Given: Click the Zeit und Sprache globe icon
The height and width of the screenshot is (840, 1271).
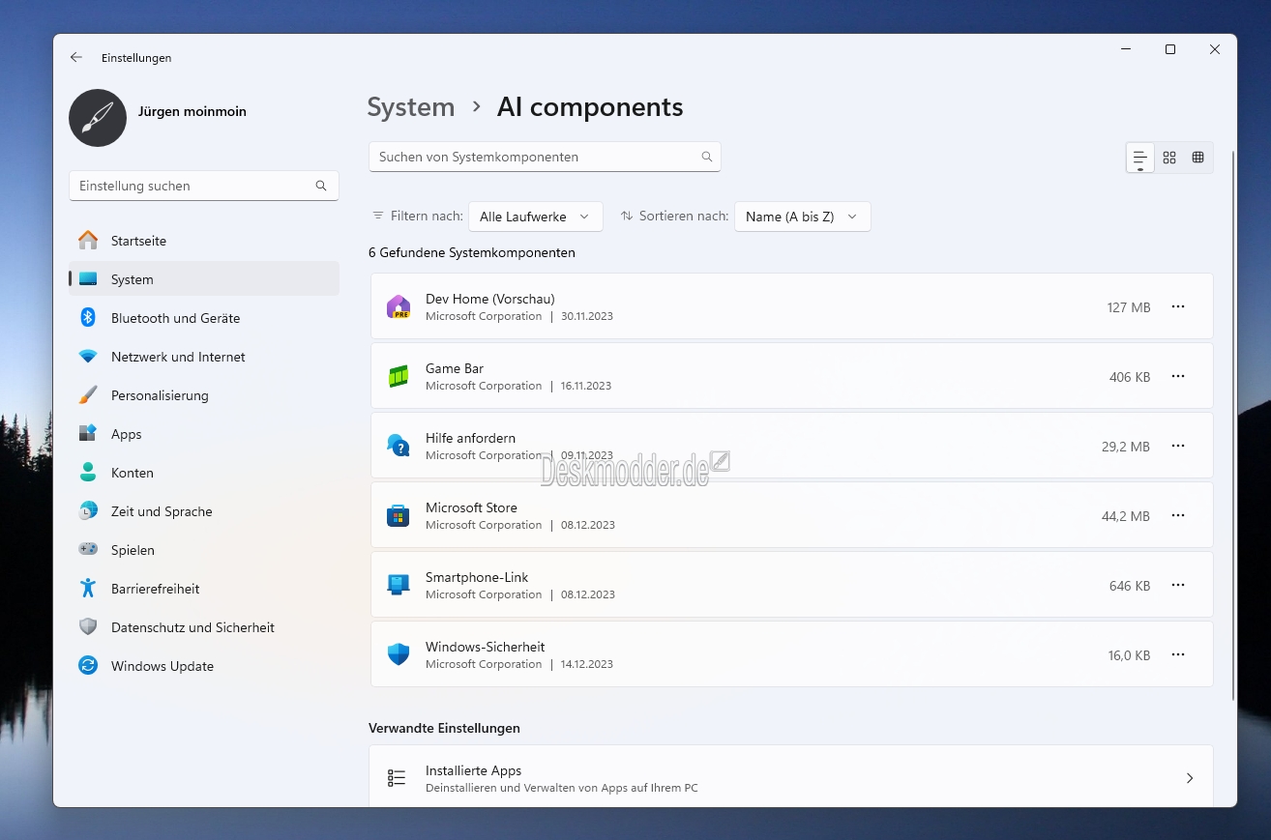Looking at the screenshot, I should [x=88, y=511].
